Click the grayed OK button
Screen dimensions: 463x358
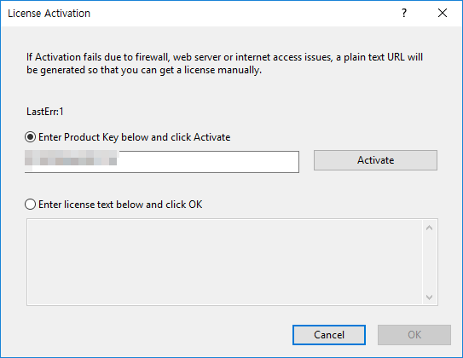click(414, 335)
